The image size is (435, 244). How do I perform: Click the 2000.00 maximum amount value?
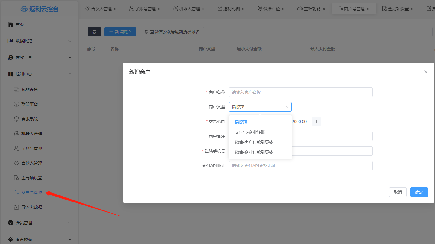[x=299, y=122]
